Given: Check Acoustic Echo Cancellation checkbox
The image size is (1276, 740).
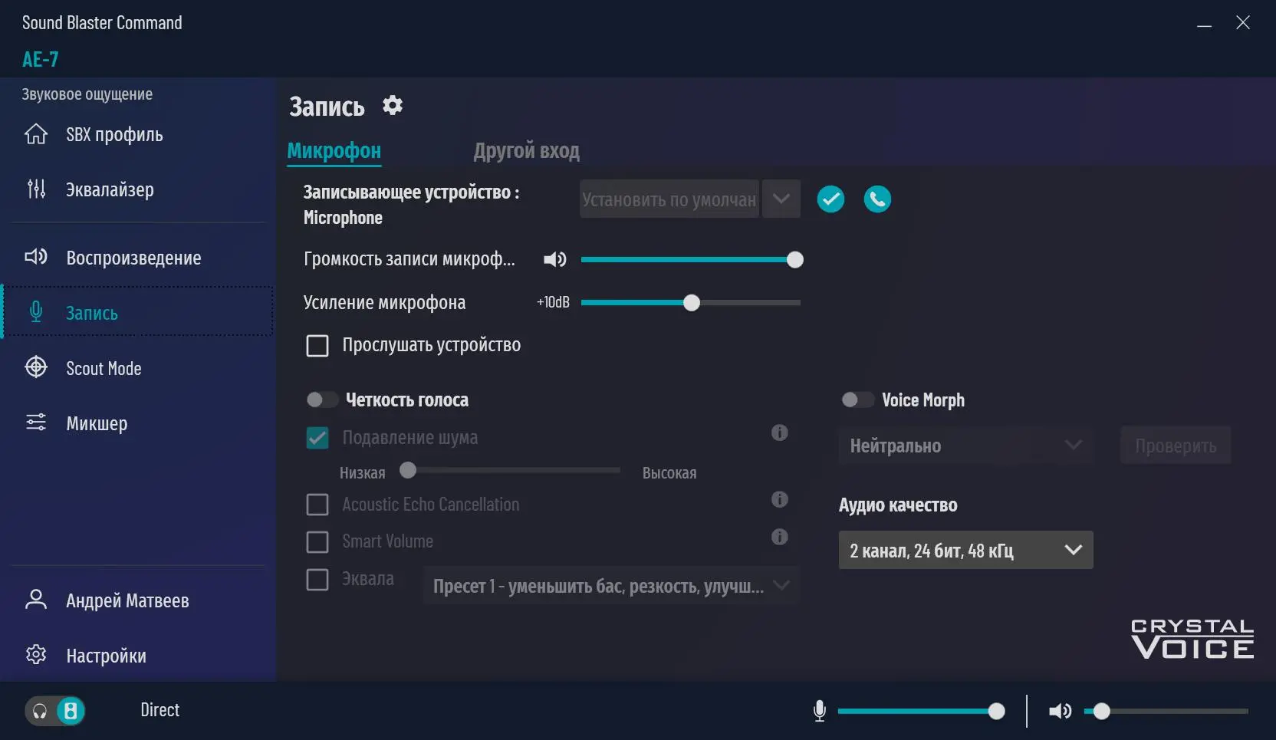Looking at the screenshot, I should click(317, 505).
